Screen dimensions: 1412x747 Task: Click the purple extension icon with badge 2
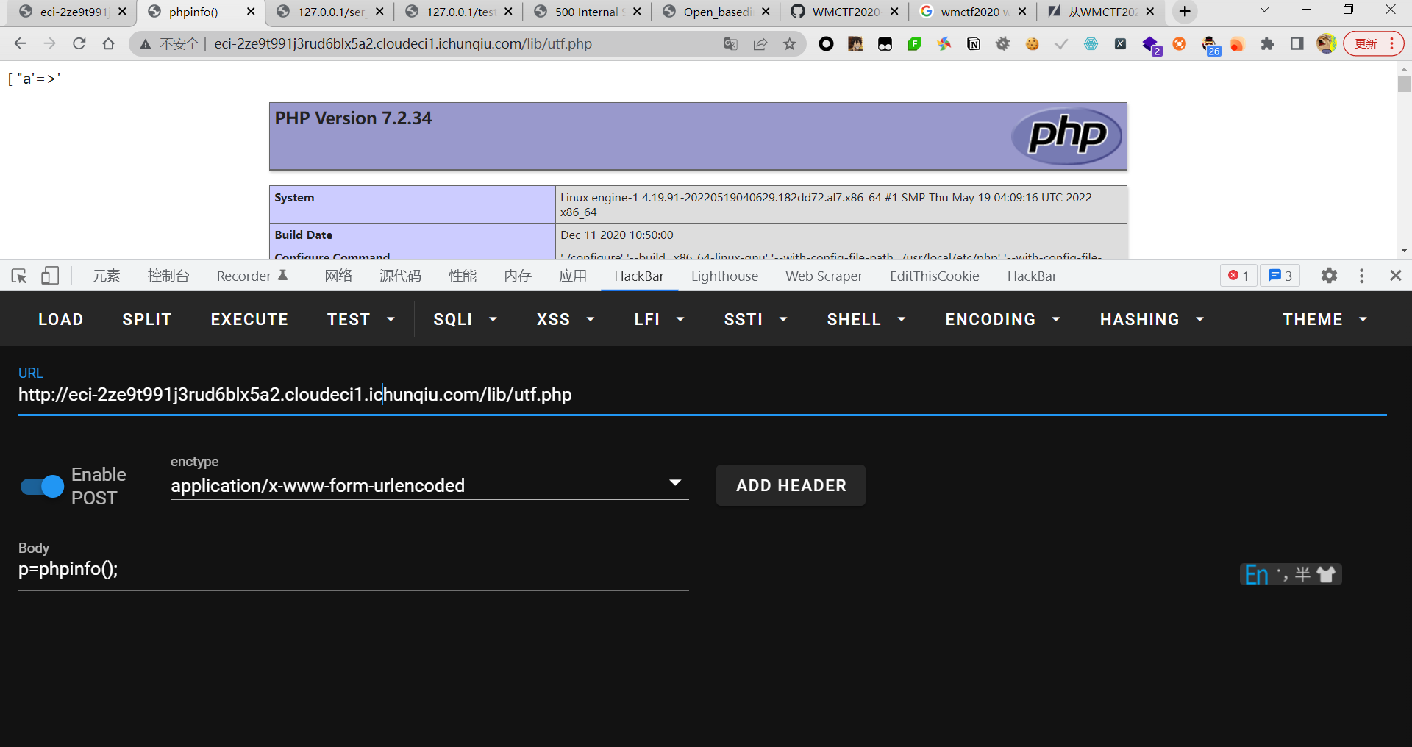tap(1151, 46)
